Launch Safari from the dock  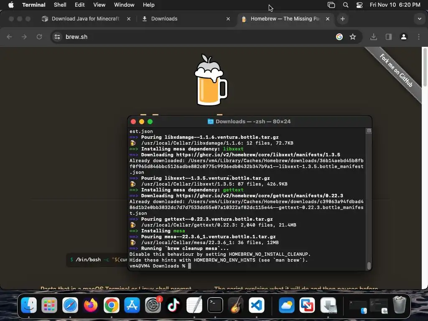(70, 305)
